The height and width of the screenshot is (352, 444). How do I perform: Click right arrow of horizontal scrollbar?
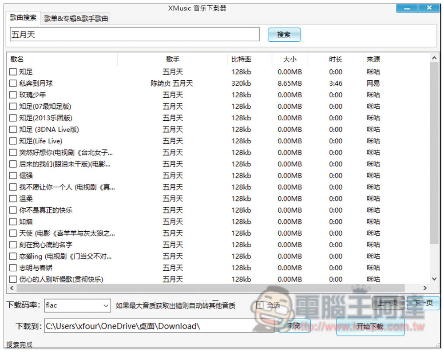[425, 288]
